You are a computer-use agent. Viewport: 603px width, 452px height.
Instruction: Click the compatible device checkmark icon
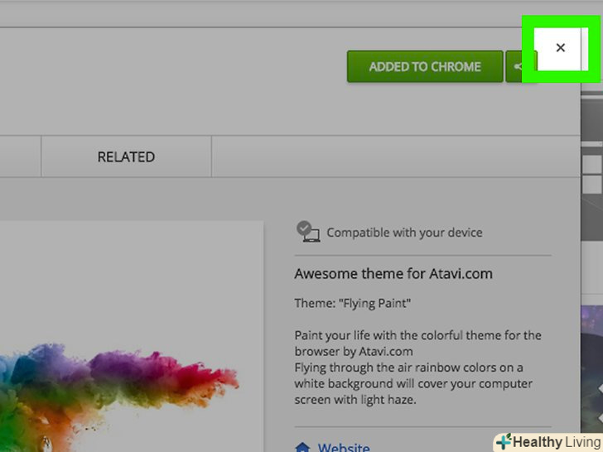click(308, 232)
